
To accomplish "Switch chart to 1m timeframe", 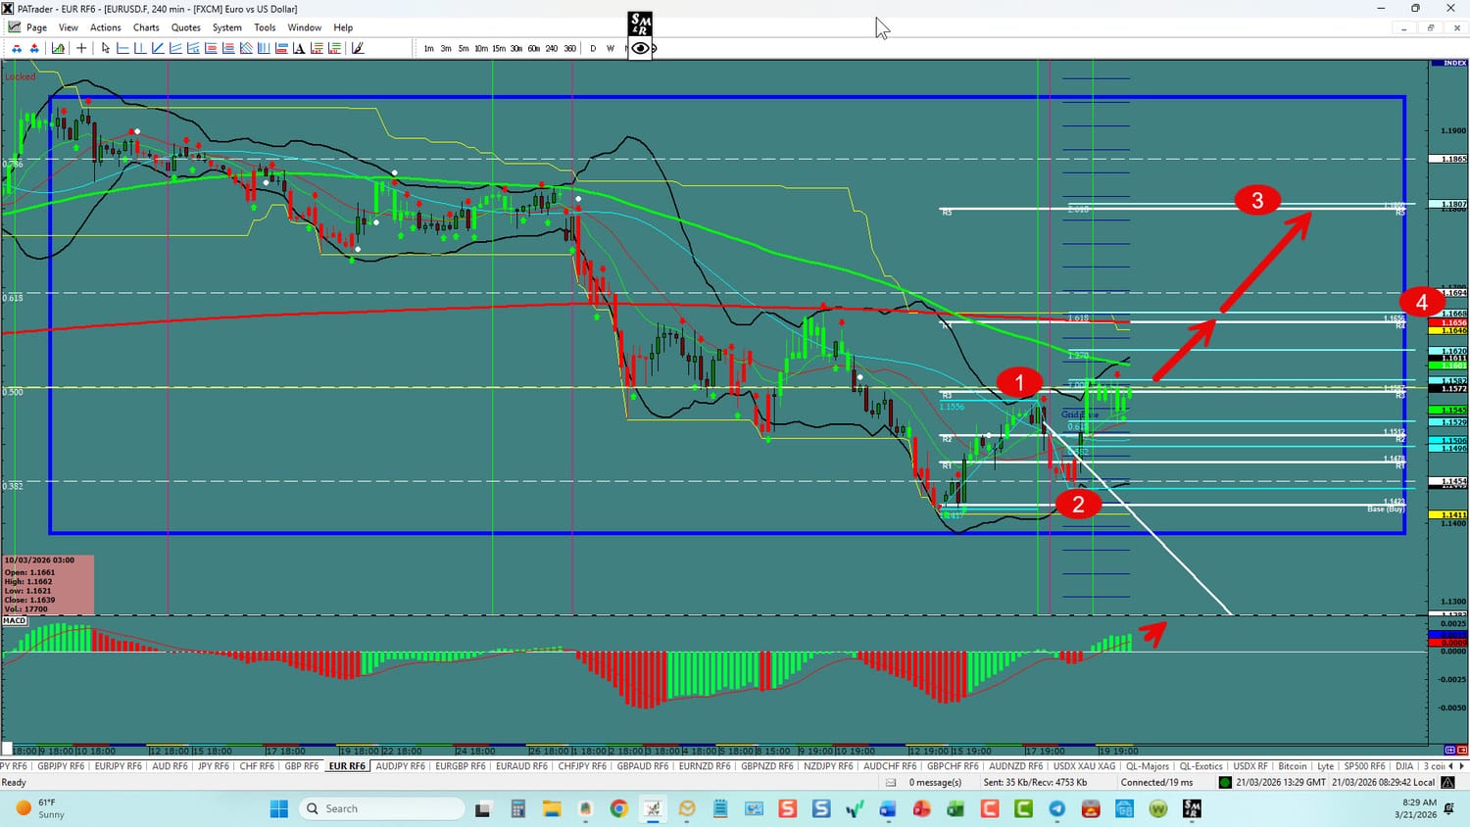I will click(x=428, y=48).
